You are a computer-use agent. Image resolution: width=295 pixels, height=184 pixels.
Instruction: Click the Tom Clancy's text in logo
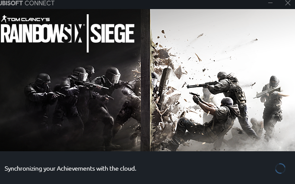29,19
